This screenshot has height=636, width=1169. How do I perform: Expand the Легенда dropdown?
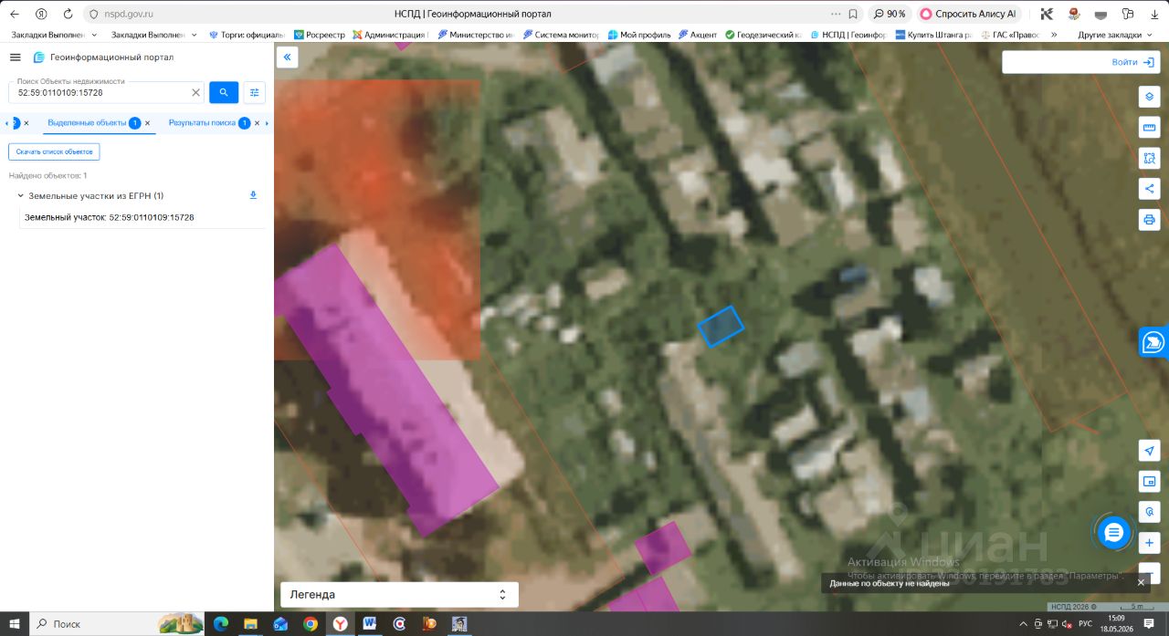[399, 594]
